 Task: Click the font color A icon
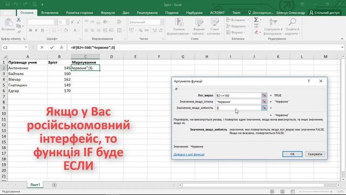click(x=75, y=30)
